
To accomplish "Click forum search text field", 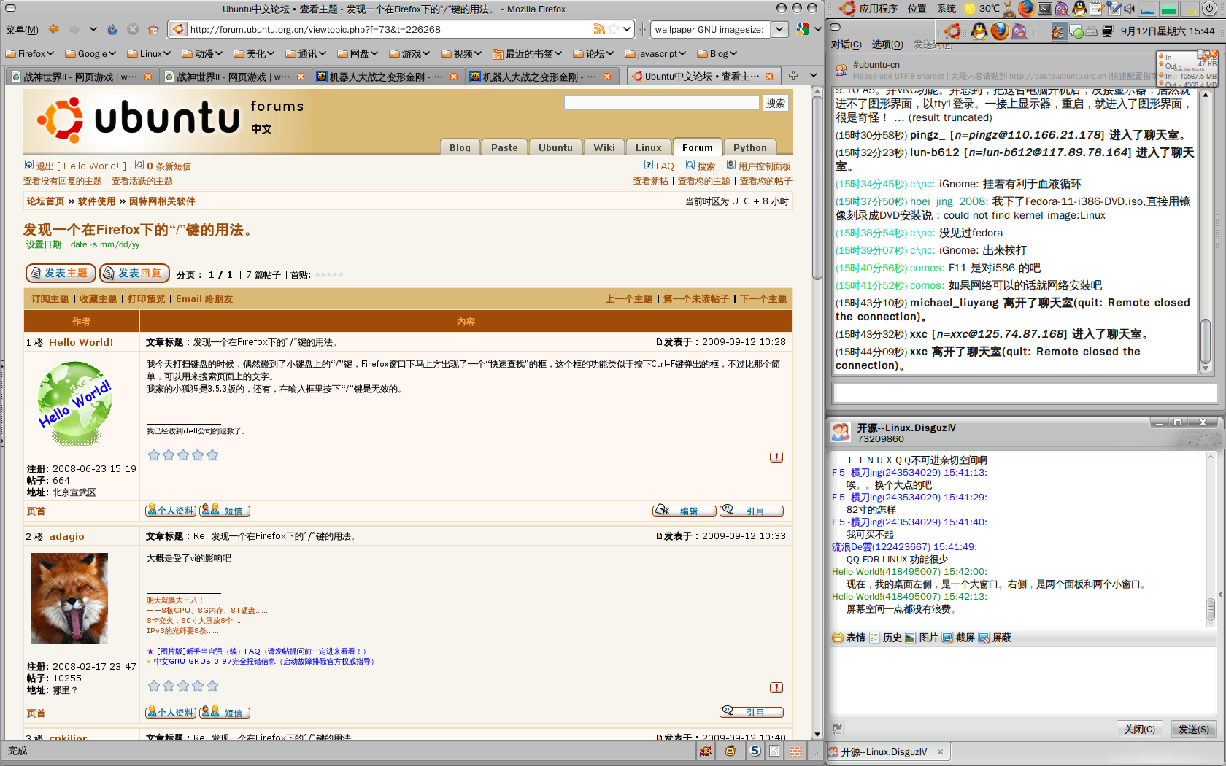I will coord(662,103).
